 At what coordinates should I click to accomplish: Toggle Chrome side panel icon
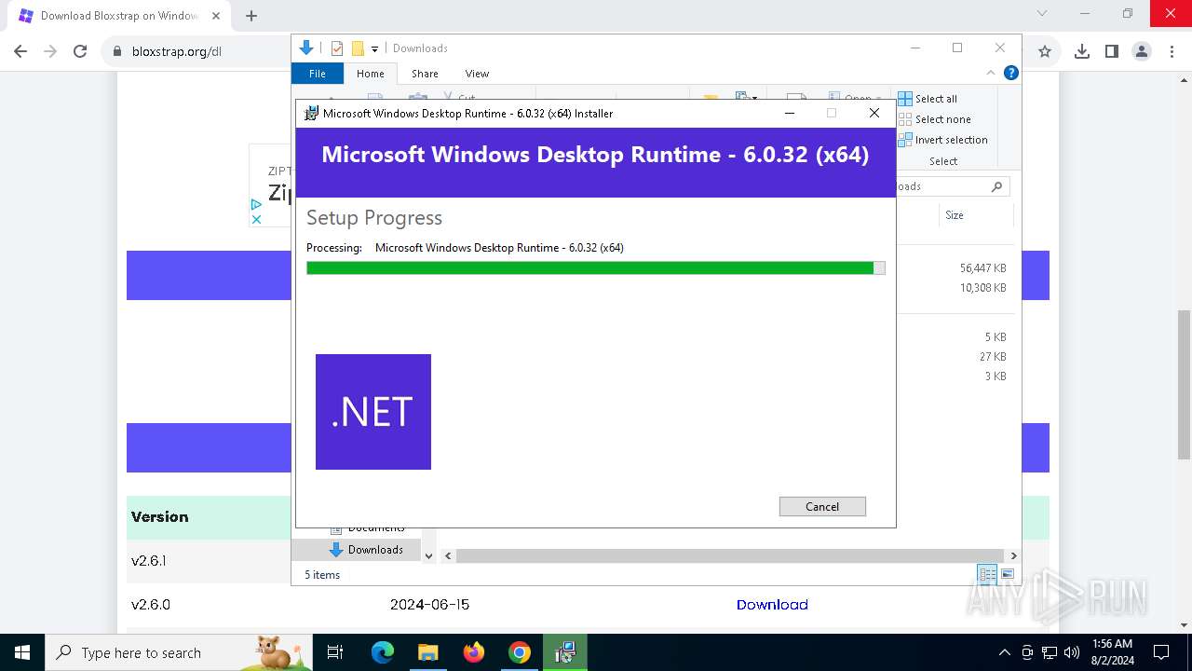tap(1111, 51)
